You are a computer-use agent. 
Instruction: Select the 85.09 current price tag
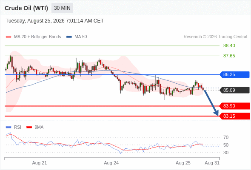tap(234, 90)
